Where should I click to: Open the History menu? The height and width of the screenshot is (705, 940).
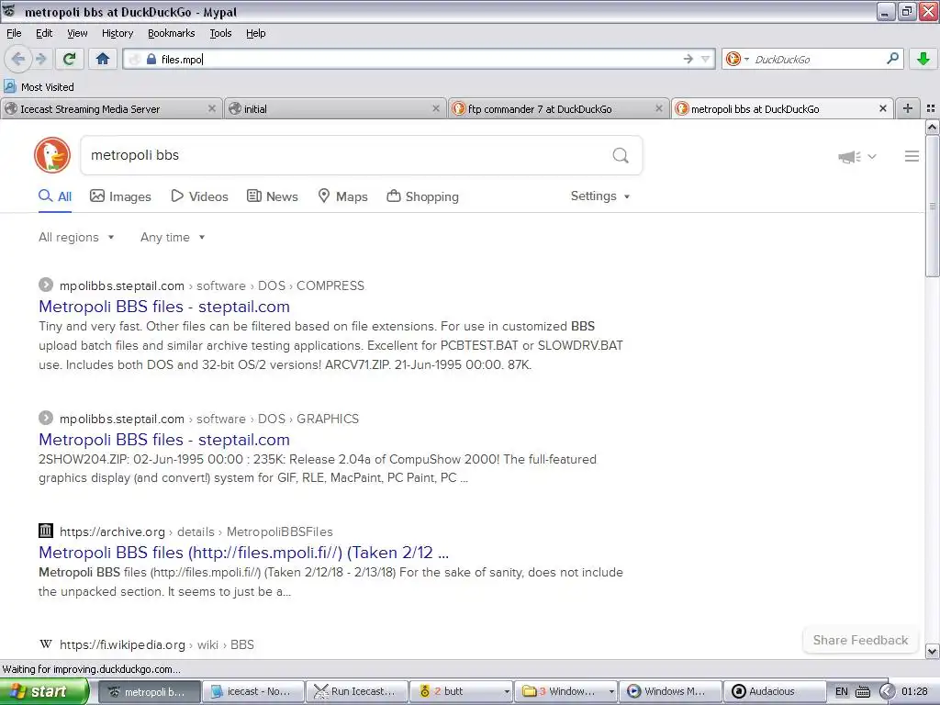coord(117,33)
